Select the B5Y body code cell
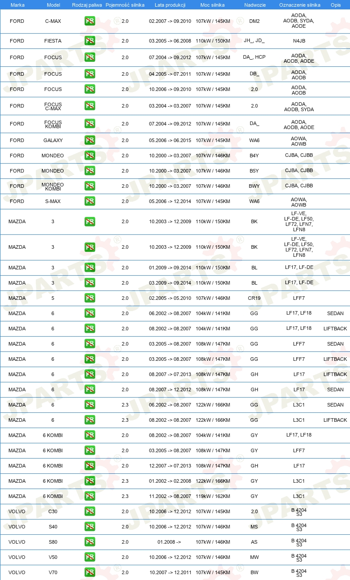 [x=254, y=171]
